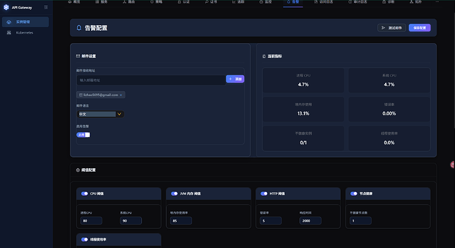Click the 进程CPU threshold field showing 80
Viewport: 455px width, 248px height.
[x=91, y=221]
